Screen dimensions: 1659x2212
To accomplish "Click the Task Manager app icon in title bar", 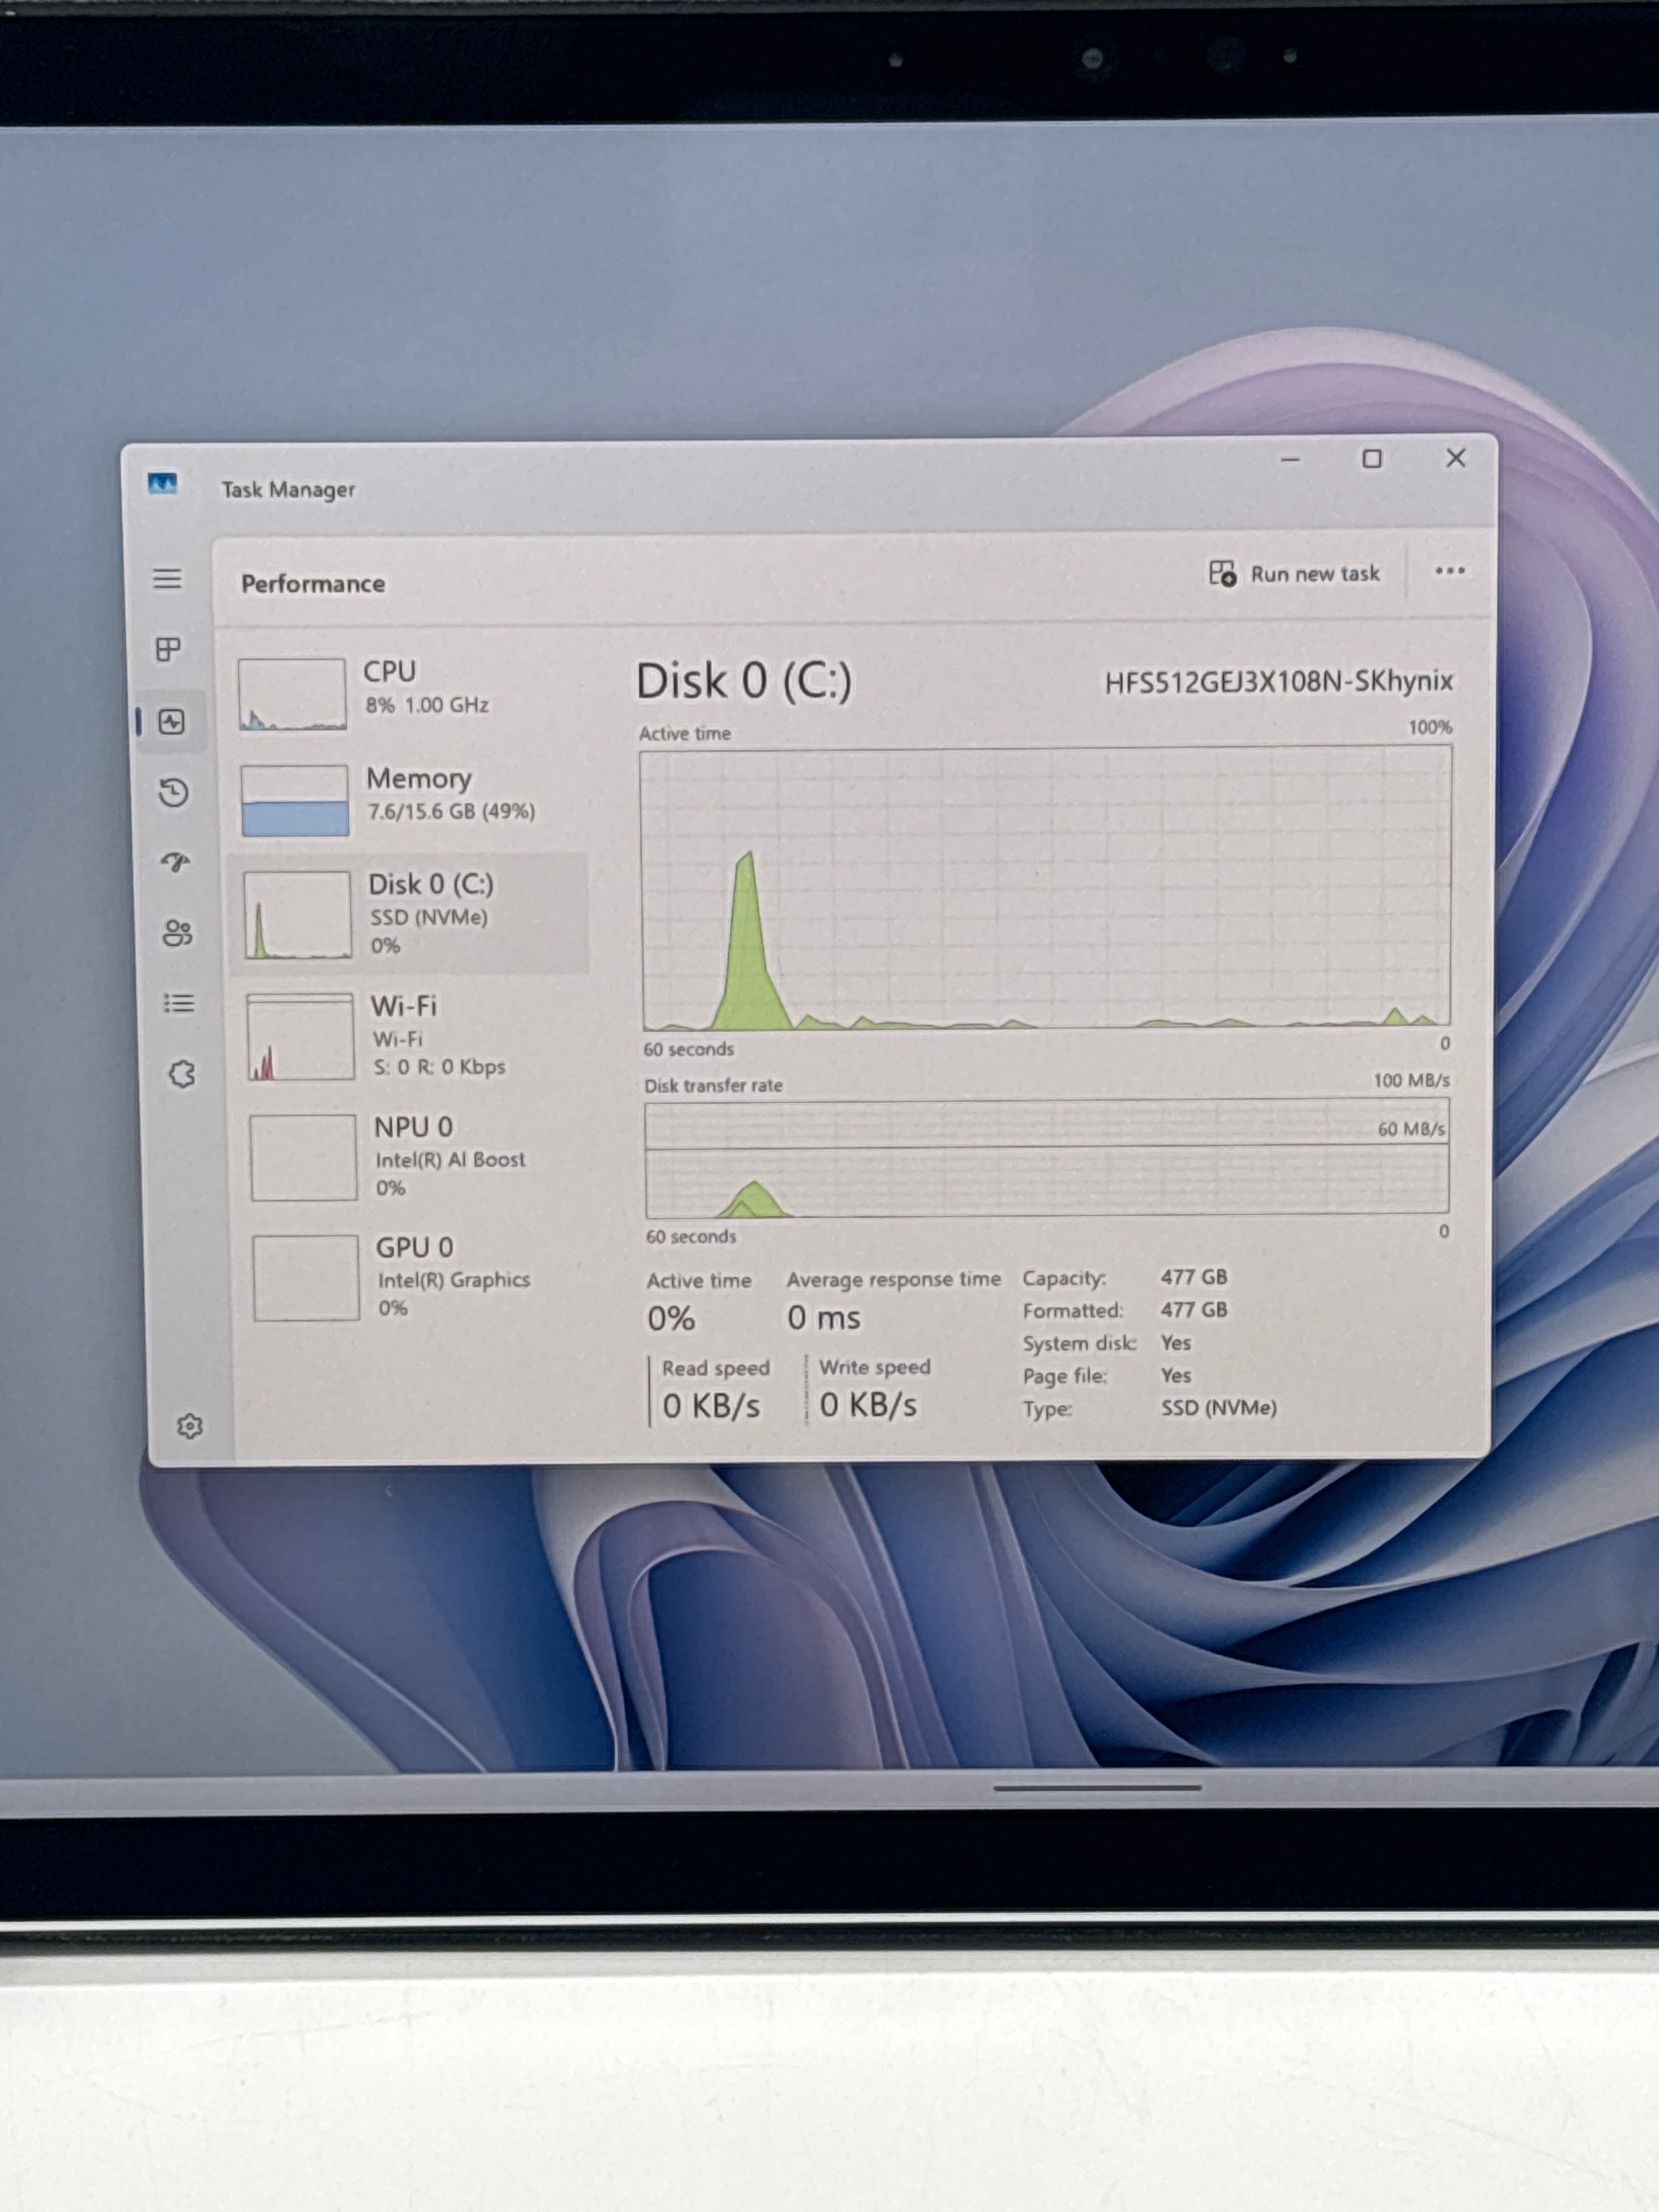I will [163, 485].
